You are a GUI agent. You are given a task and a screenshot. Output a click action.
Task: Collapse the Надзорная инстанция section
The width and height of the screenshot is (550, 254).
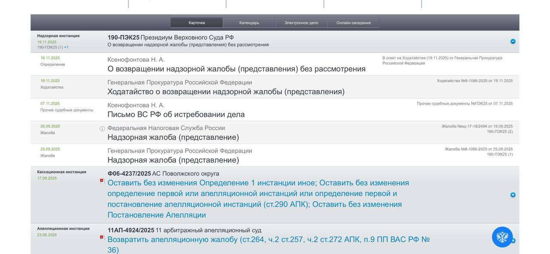pos(513,41)
